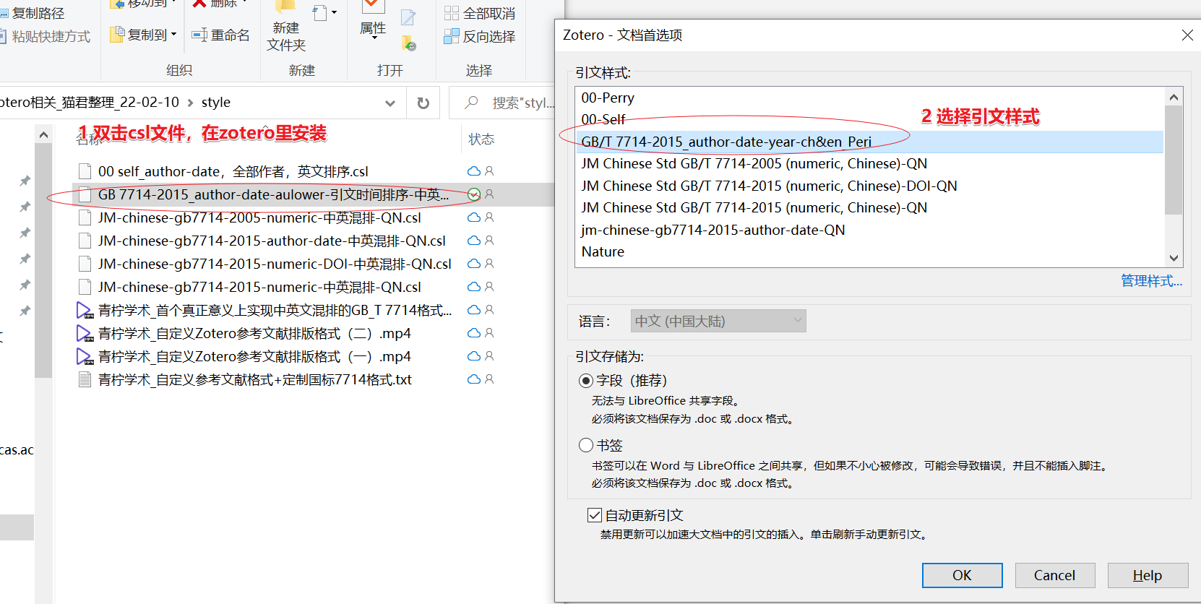
Task: Click the text file icon of 定制国标7714格式.txt
Action: pos(85,379)
